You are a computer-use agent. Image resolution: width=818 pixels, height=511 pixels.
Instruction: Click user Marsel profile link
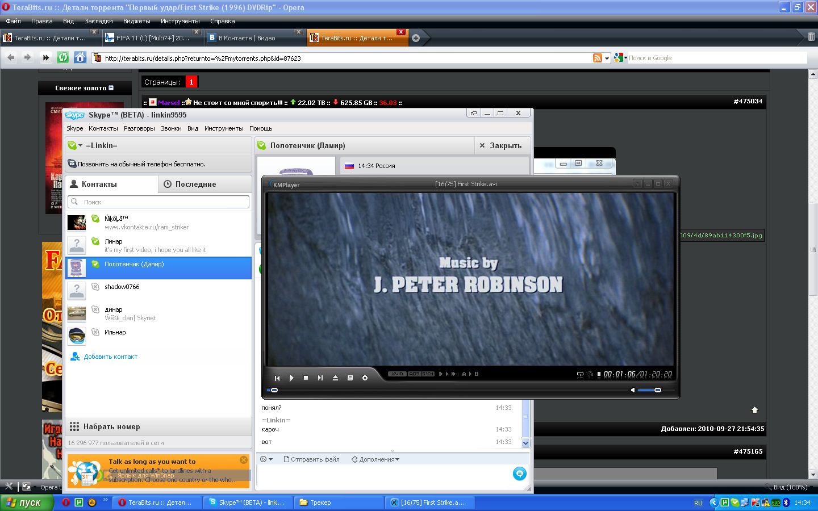169,103
